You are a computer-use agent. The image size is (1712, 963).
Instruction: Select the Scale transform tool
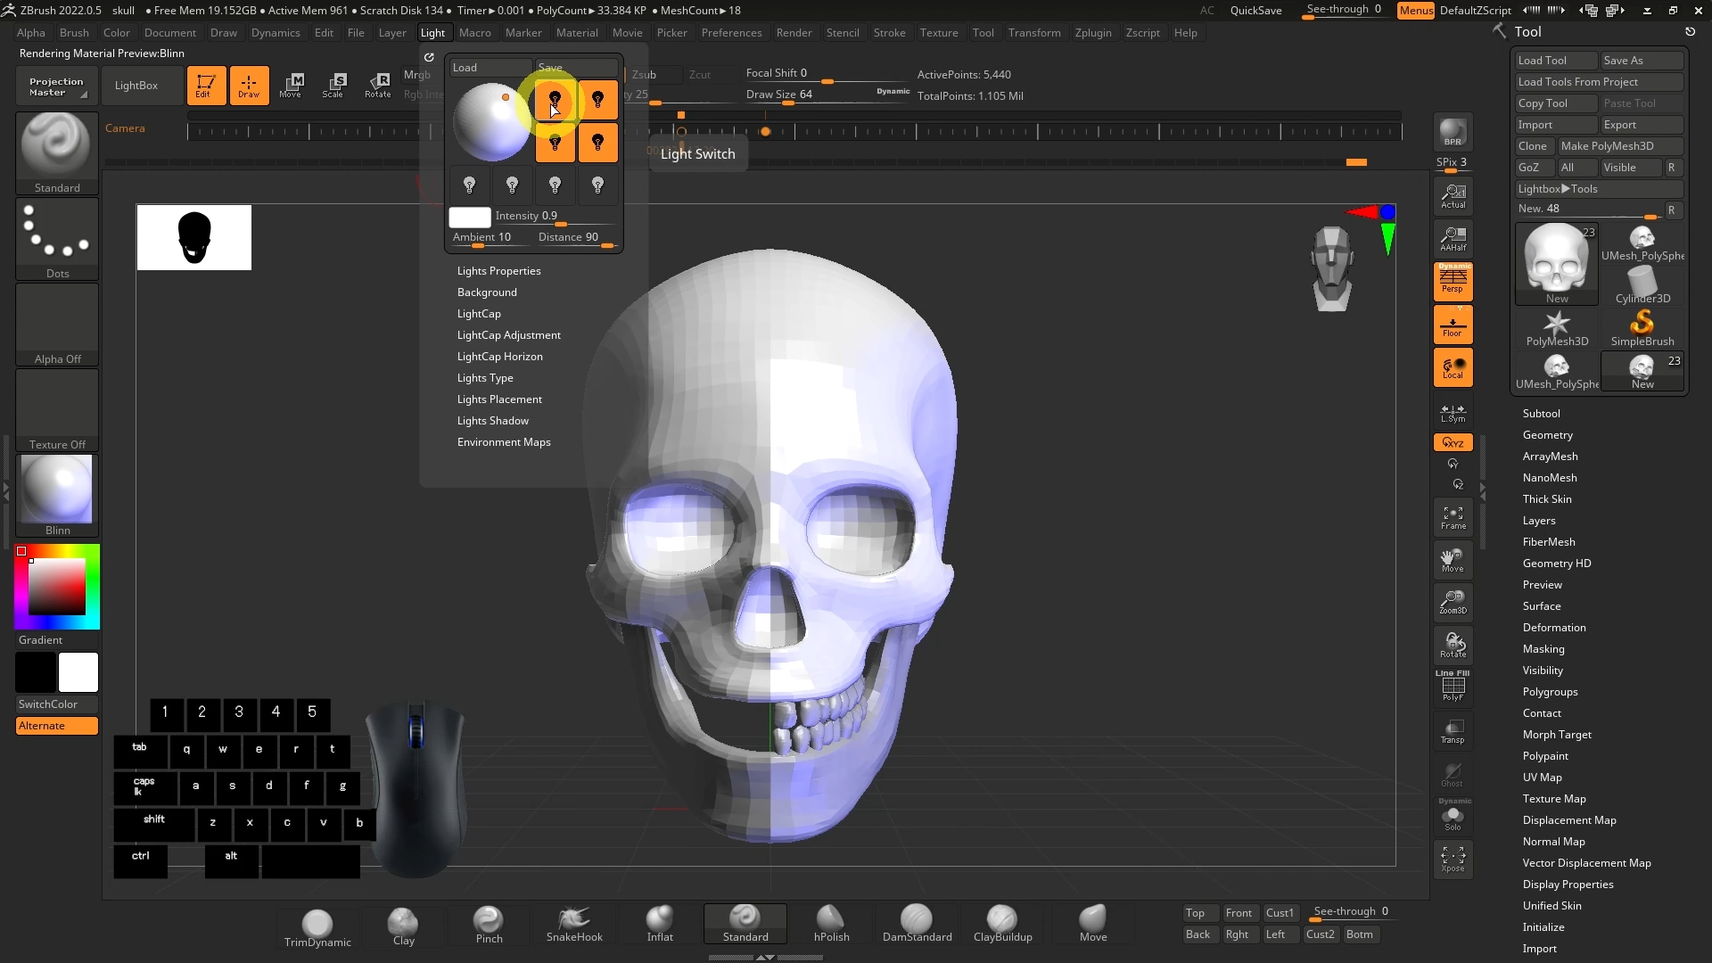click(333, 86)
